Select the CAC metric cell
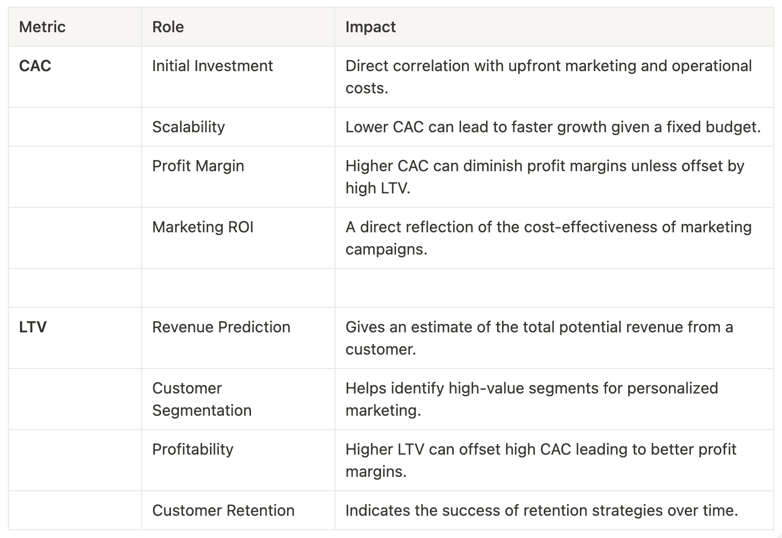The height and width of the screenshot is (538, 782). (35, 66)
